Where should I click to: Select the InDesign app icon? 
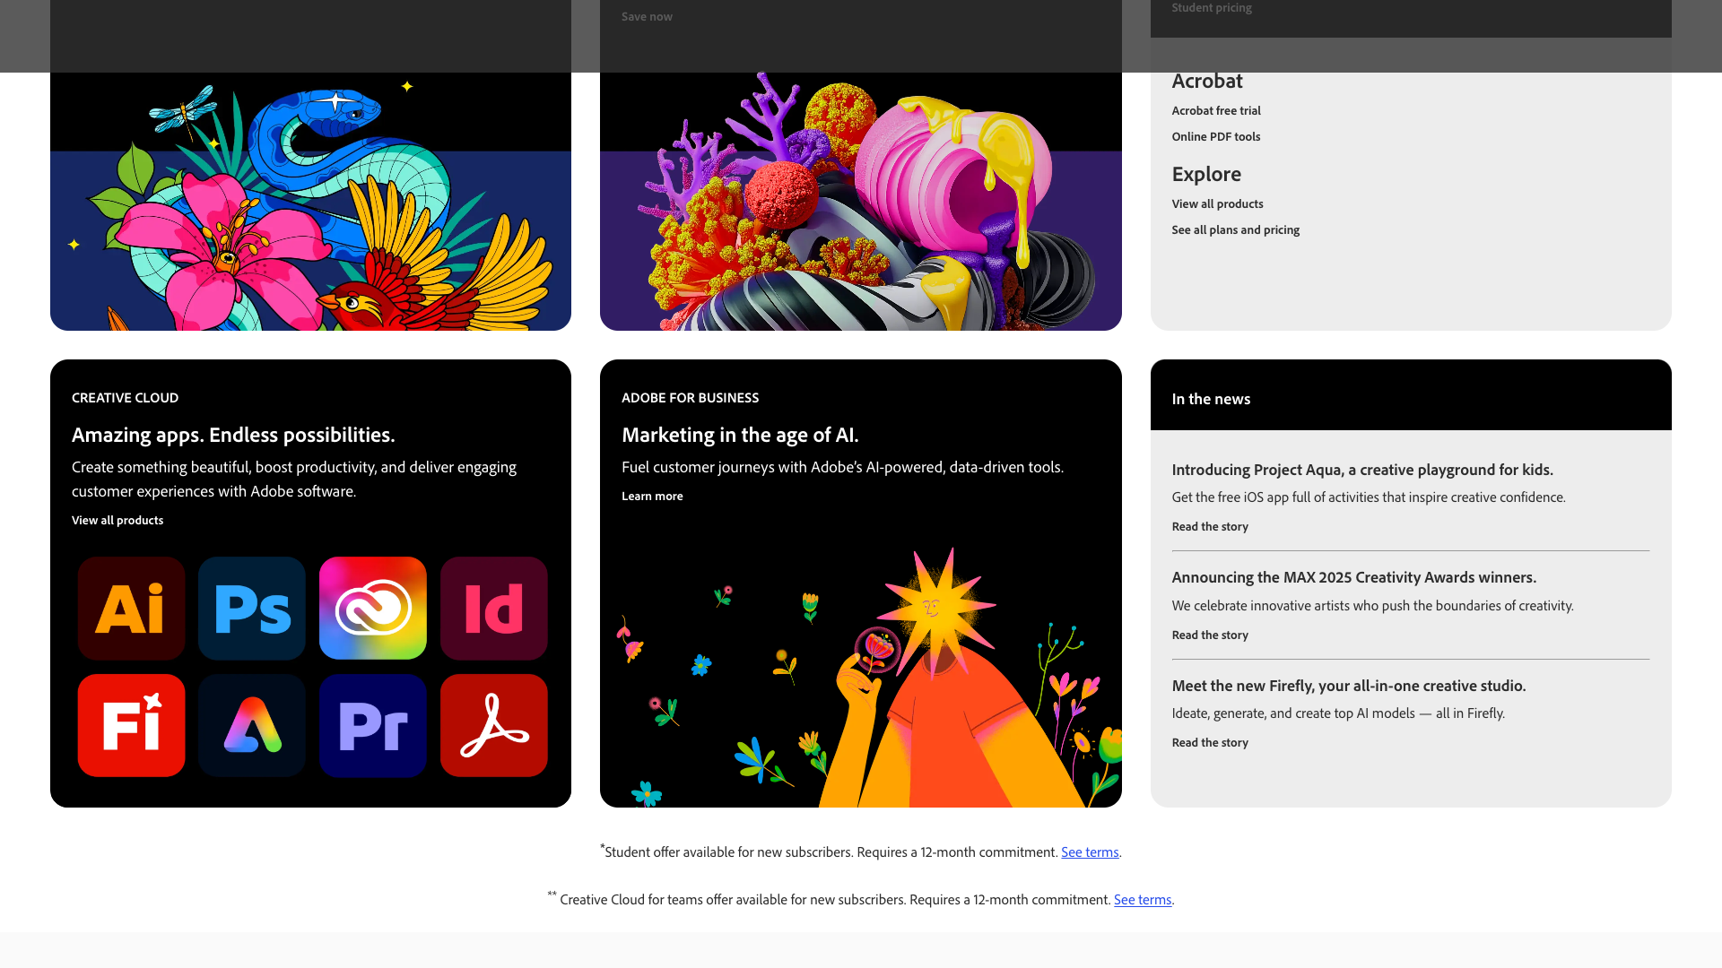pos(493,608)
